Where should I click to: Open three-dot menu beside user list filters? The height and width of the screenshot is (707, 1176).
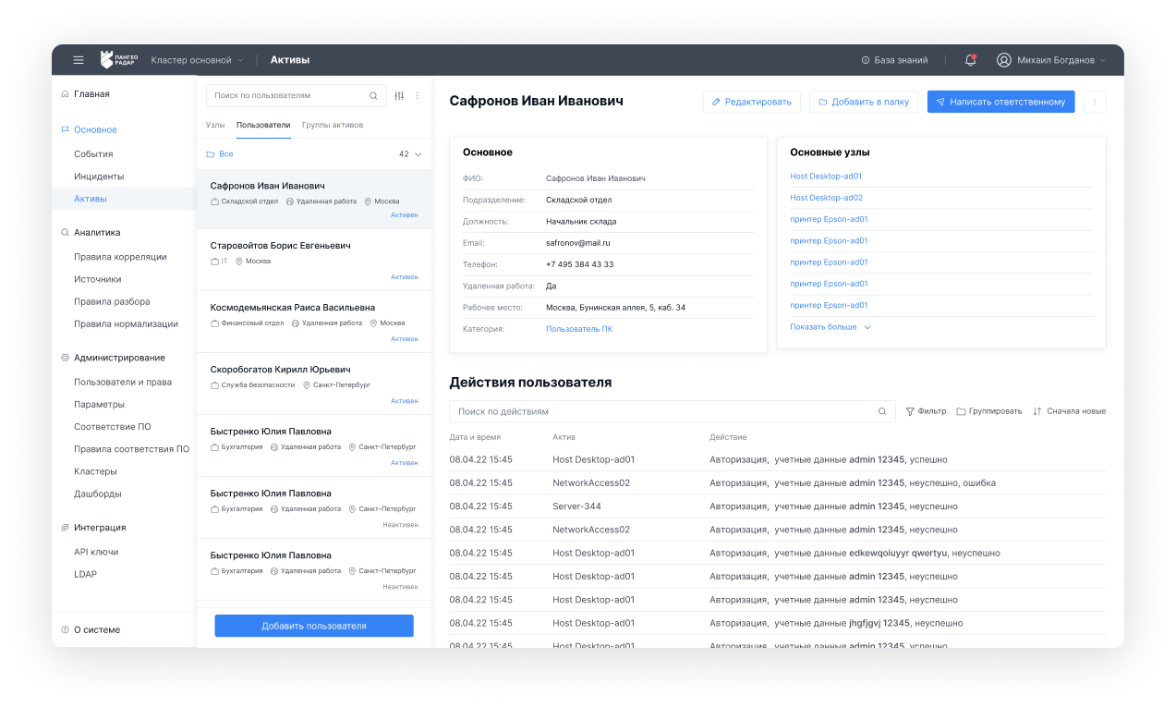pyautogui.click(x=417, y=95)
